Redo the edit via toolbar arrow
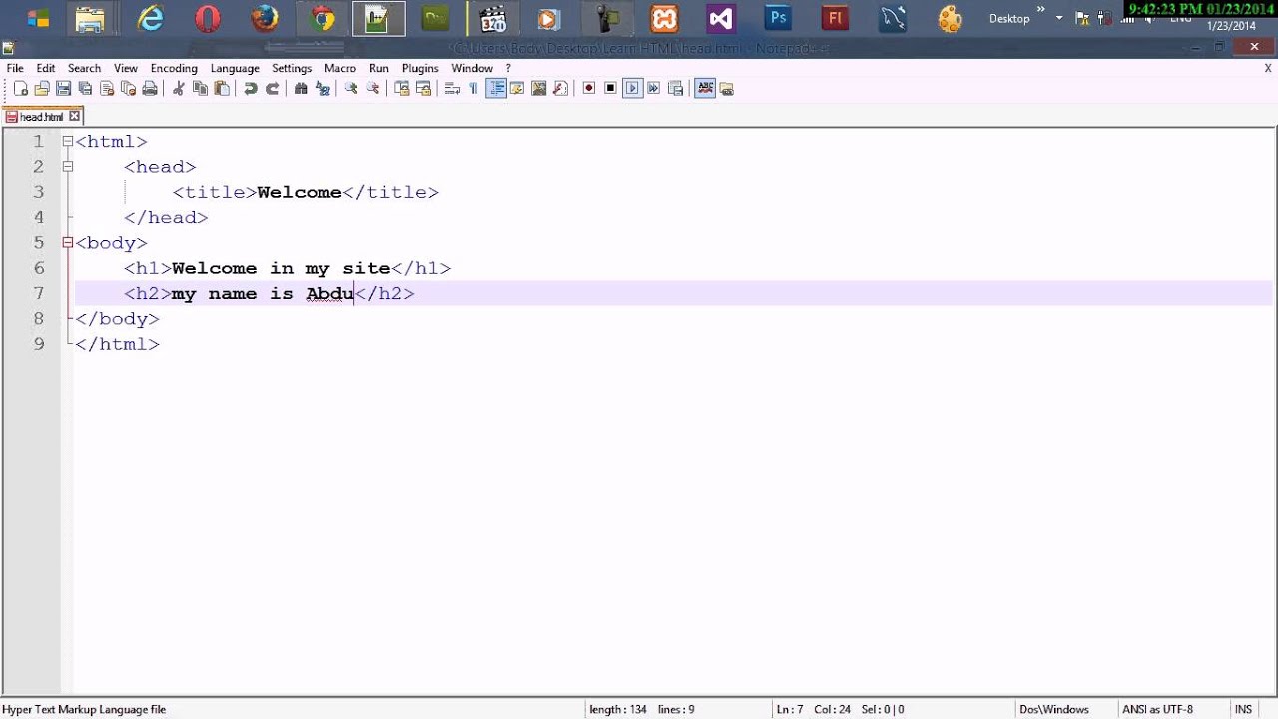This screenshot has height=719, width=1278. coord(272,89)
